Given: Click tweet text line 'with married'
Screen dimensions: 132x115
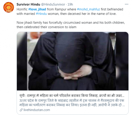Looking at the screenshot, I should point(67,14).
